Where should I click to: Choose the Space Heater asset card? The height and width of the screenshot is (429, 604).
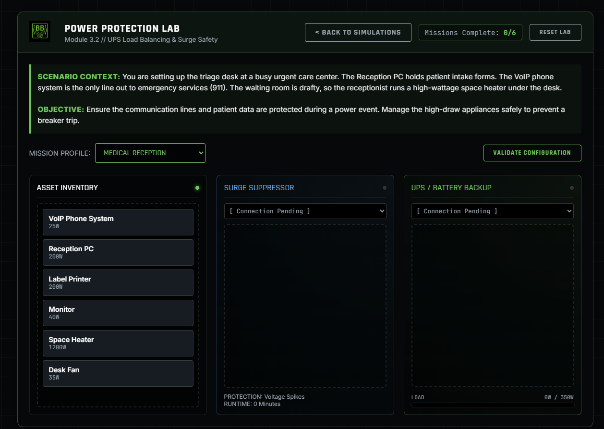[x=118, y=343]
